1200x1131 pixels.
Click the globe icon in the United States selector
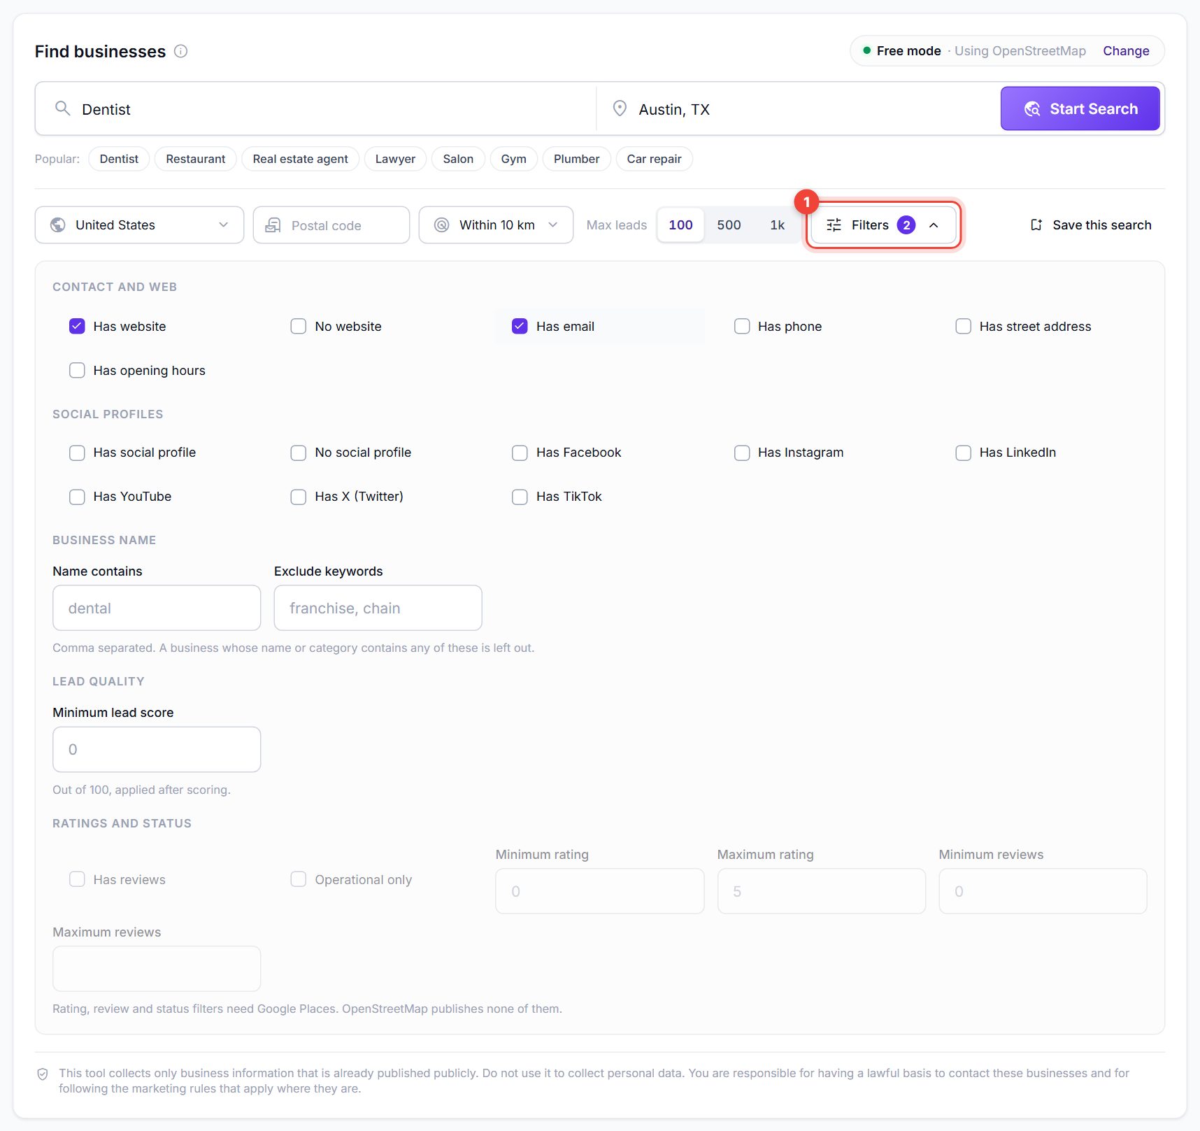coord(58,225)
